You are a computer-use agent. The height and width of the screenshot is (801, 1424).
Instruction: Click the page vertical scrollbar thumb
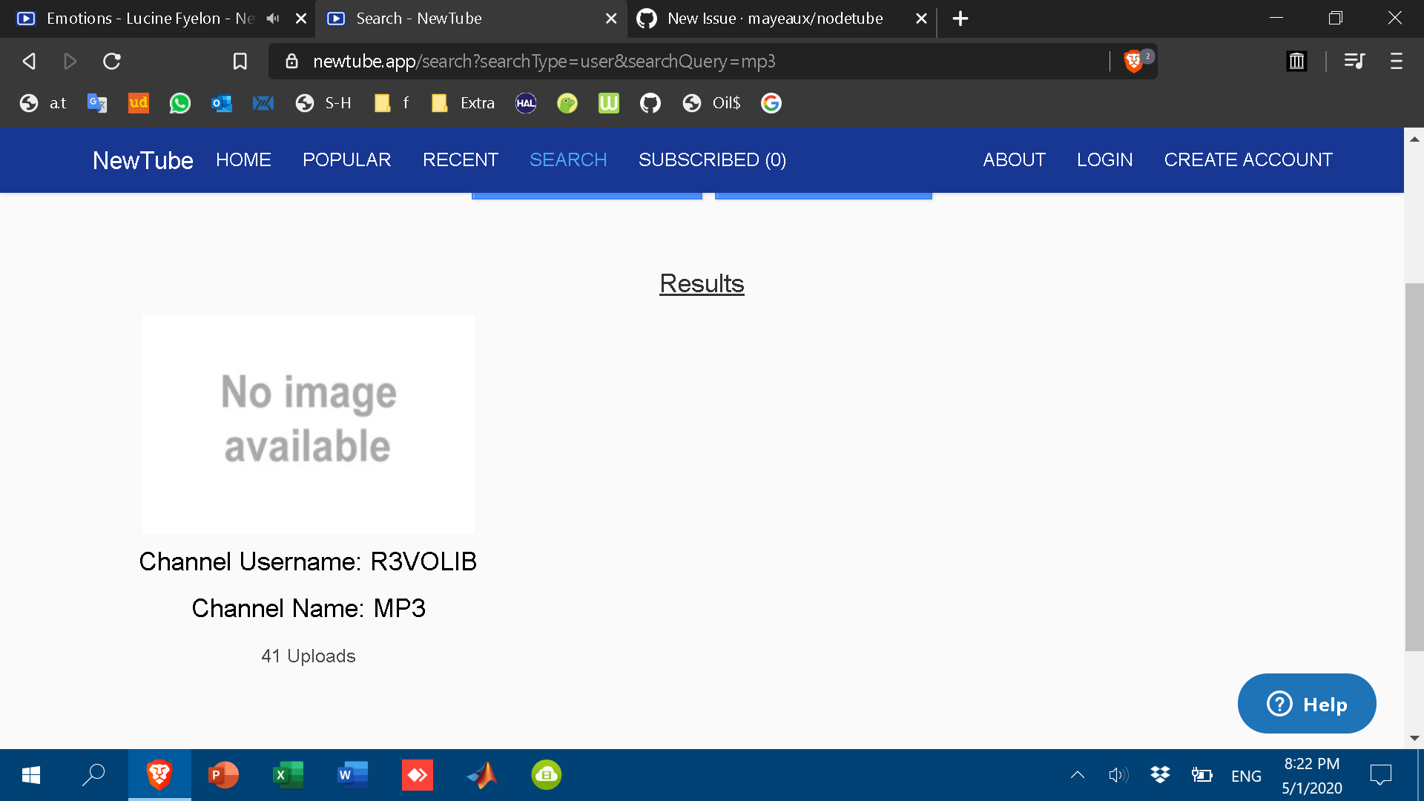tap(1414, 467)
